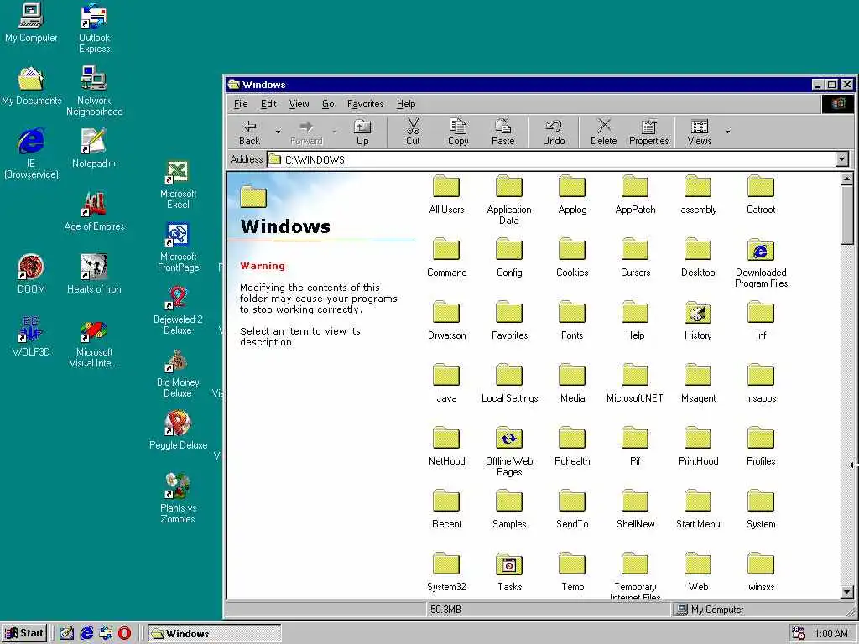Select the System32 folder

click(446, 572)
